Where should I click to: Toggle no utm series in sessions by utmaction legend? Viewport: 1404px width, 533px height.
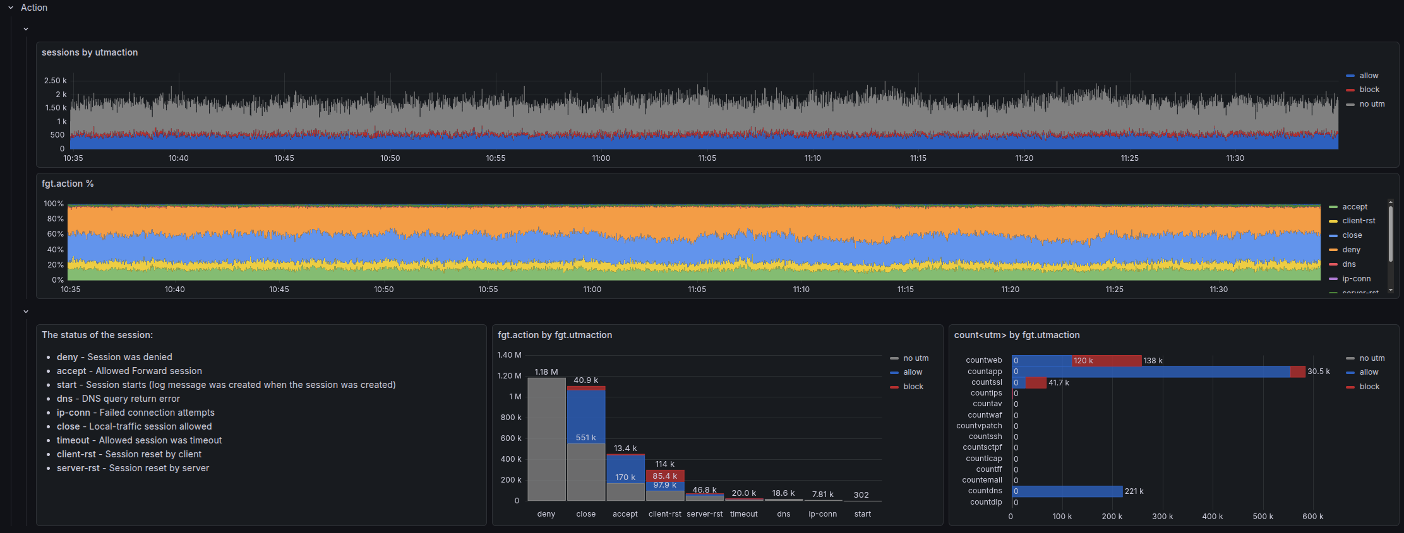(1372, 104)
